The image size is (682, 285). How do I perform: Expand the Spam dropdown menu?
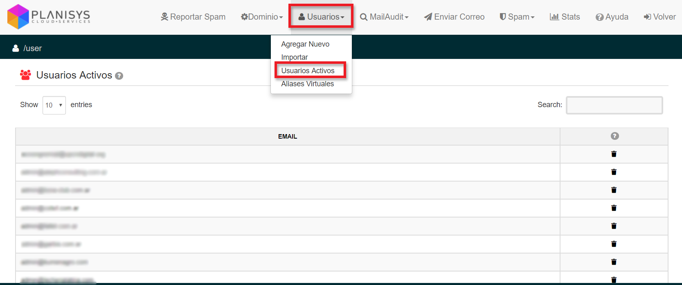coord(517,17)
